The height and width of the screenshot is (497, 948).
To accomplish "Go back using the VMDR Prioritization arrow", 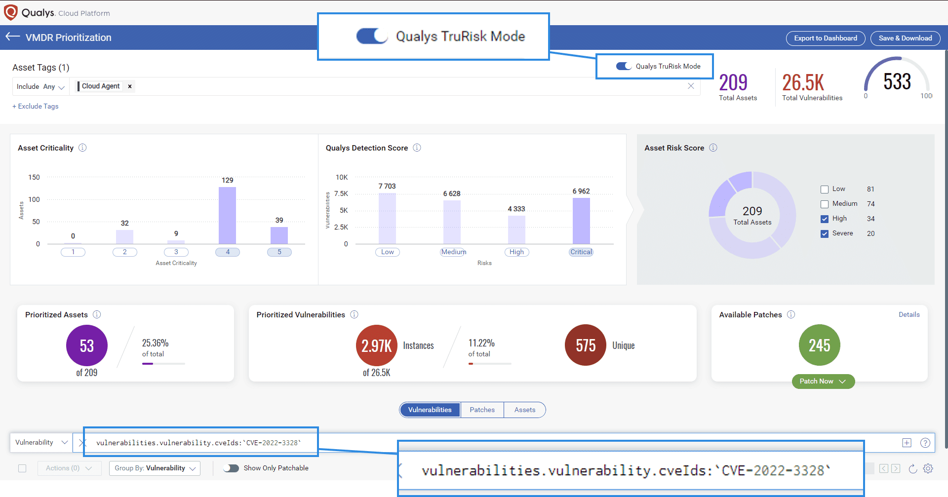I will click(x=13, y=37).
